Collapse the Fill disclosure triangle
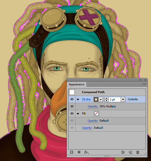This screenshot has height=161, width=151. 78,114
